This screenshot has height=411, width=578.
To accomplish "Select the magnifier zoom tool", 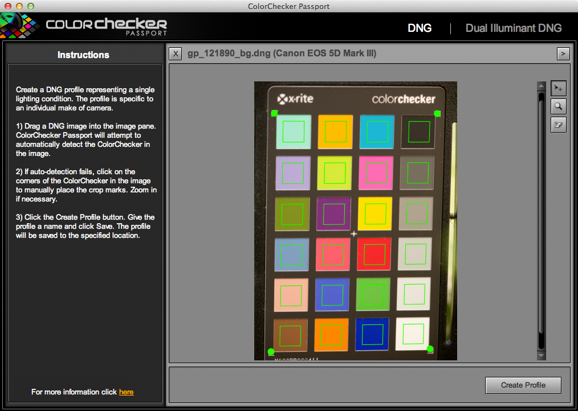I will pyautogui.click(x=559, y=106).
